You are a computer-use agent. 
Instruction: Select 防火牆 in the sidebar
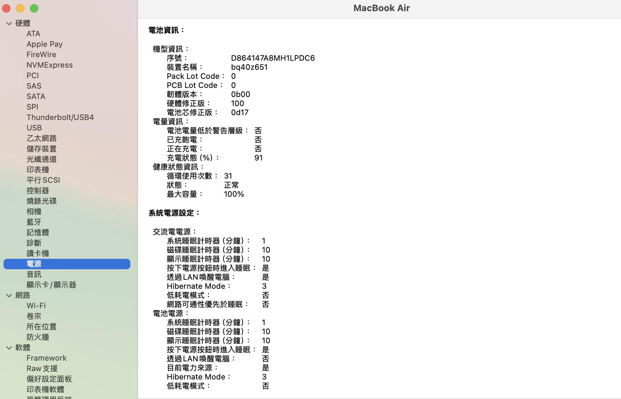[x=38, y=337]
